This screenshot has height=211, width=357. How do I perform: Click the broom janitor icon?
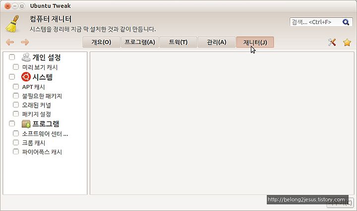coord(12,24)
